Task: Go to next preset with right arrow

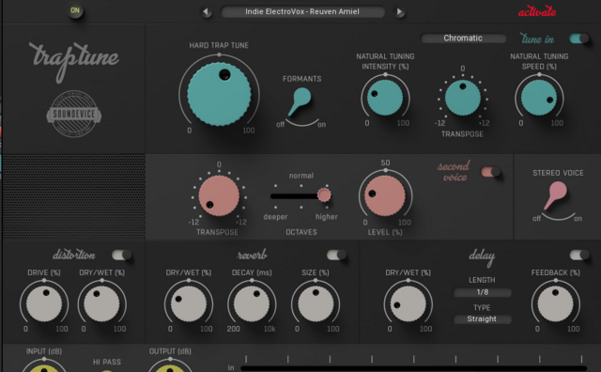Action: point(399,12)
